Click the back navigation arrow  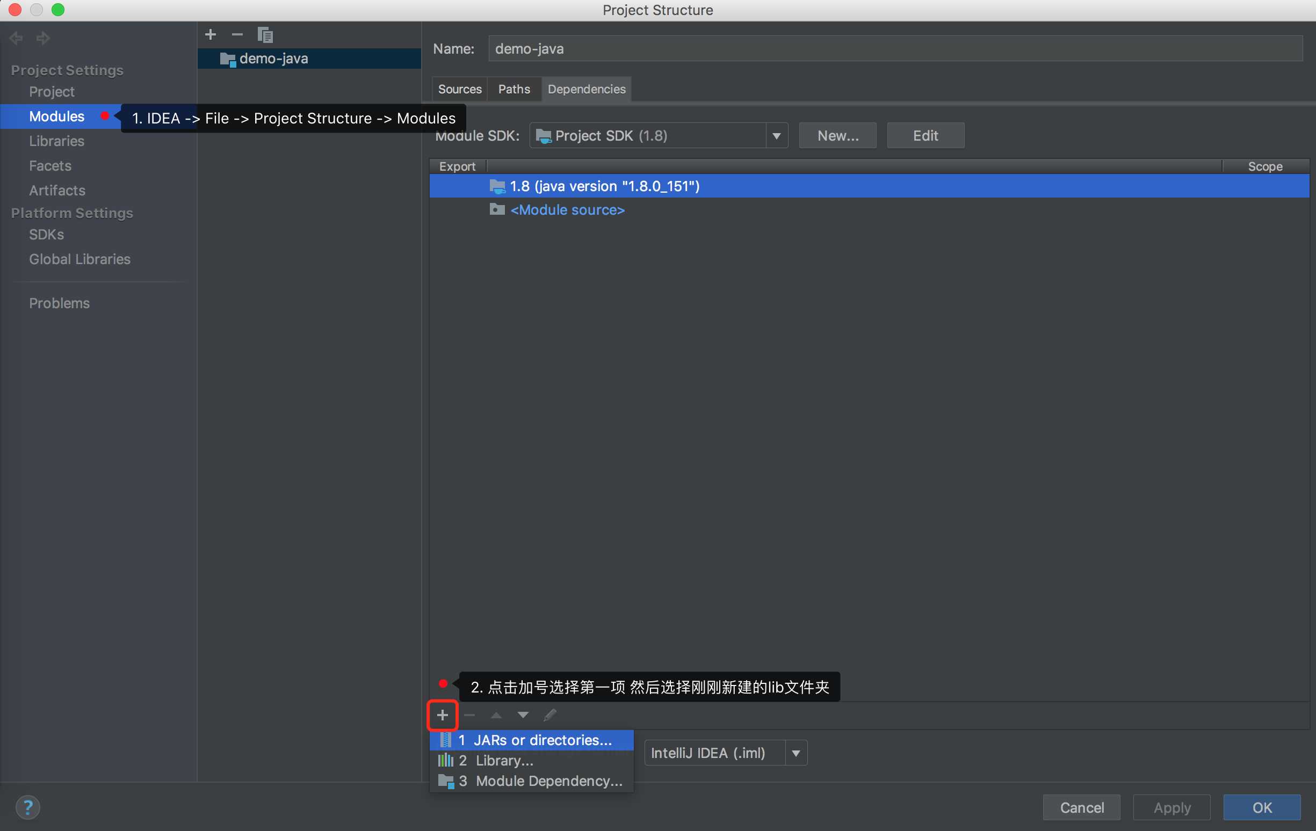[17, 38]
